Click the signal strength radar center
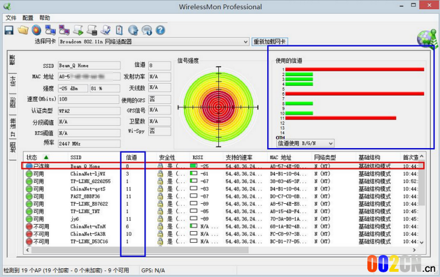The image size is (440, 277). coord(218,107)
